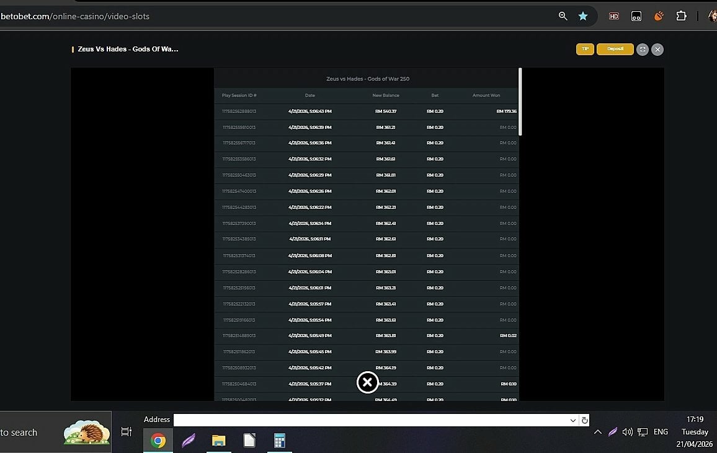Open the volume control in the system tray

tap(627, 432)
